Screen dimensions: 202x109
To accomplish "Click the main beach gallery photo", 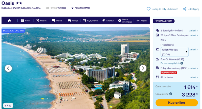I will tap(75, 68).
